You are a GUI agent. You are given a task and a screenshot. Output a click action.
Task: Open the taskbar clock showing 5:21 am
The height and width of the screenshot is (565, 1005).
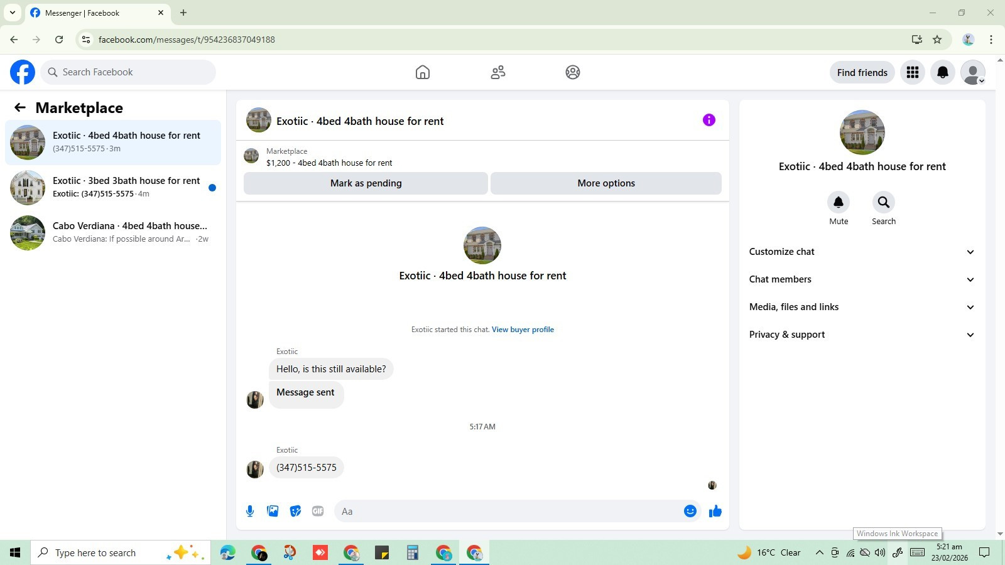tap(949, 552)
